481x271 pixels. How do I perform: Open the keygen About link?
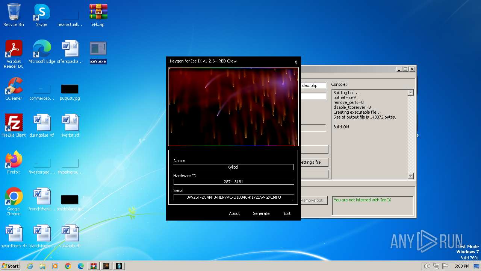coord(234,213)
